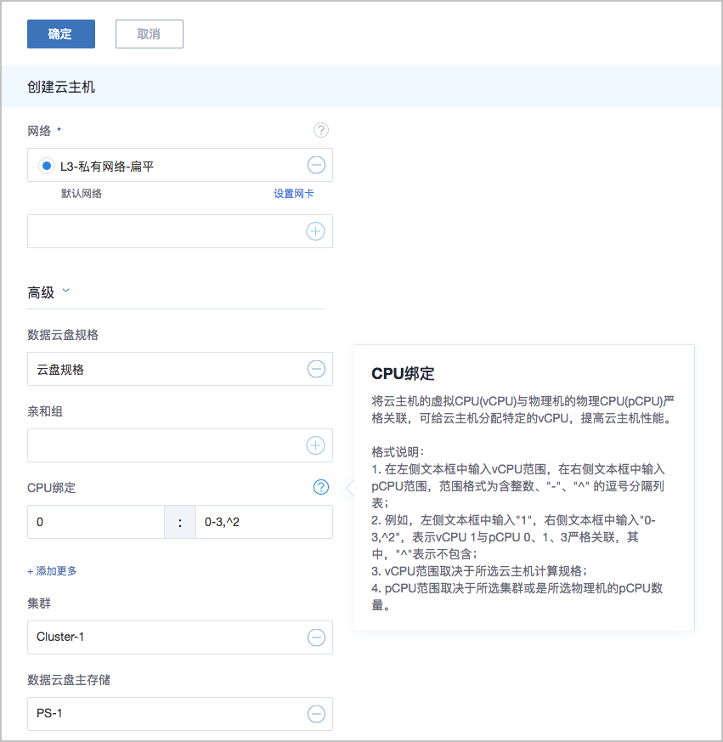The image size is (723, 742).
Task: Click the empty network selection field
Action: pos(180,231)
